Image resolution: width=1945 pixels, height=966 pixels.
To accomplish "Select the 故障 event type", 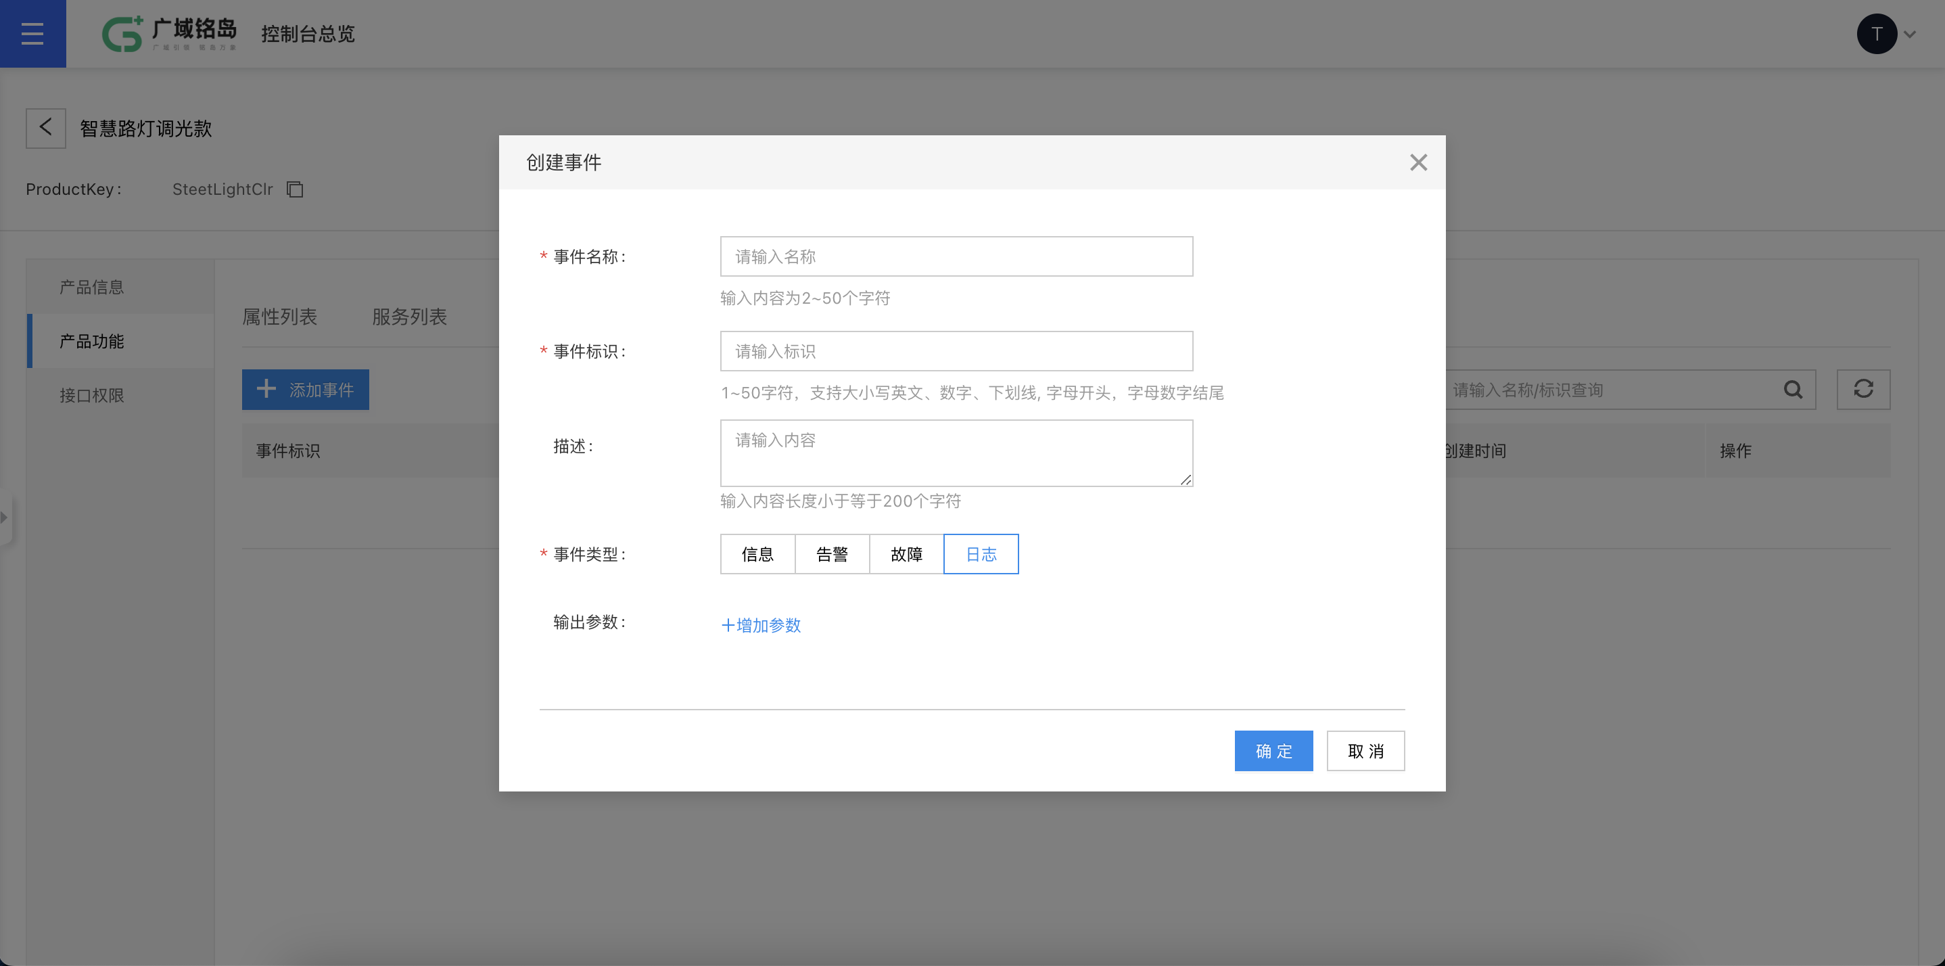I will tap(906, 553).
